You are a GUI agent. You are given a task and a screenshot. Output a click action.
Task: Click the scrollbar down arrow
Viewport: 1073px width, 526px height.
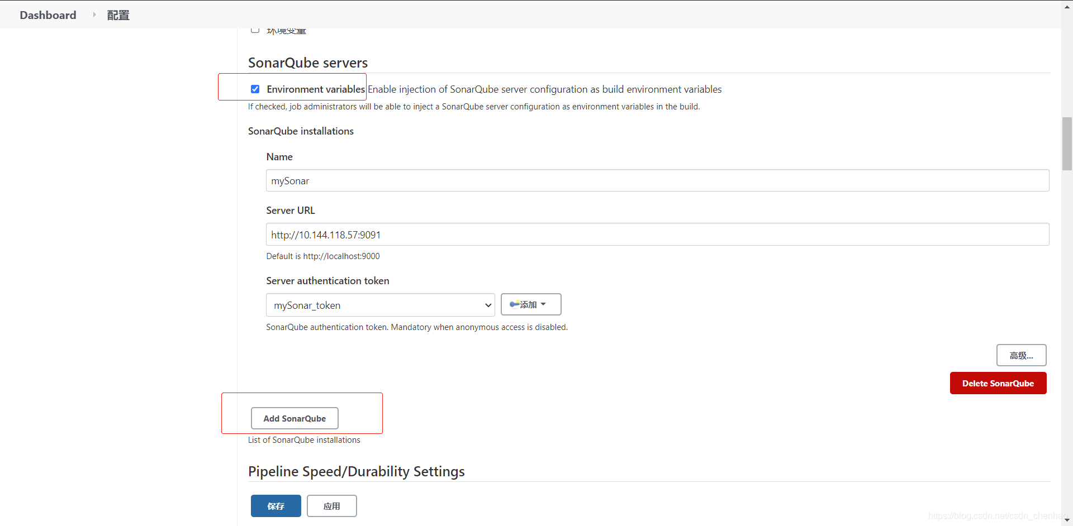(1067, 520)
